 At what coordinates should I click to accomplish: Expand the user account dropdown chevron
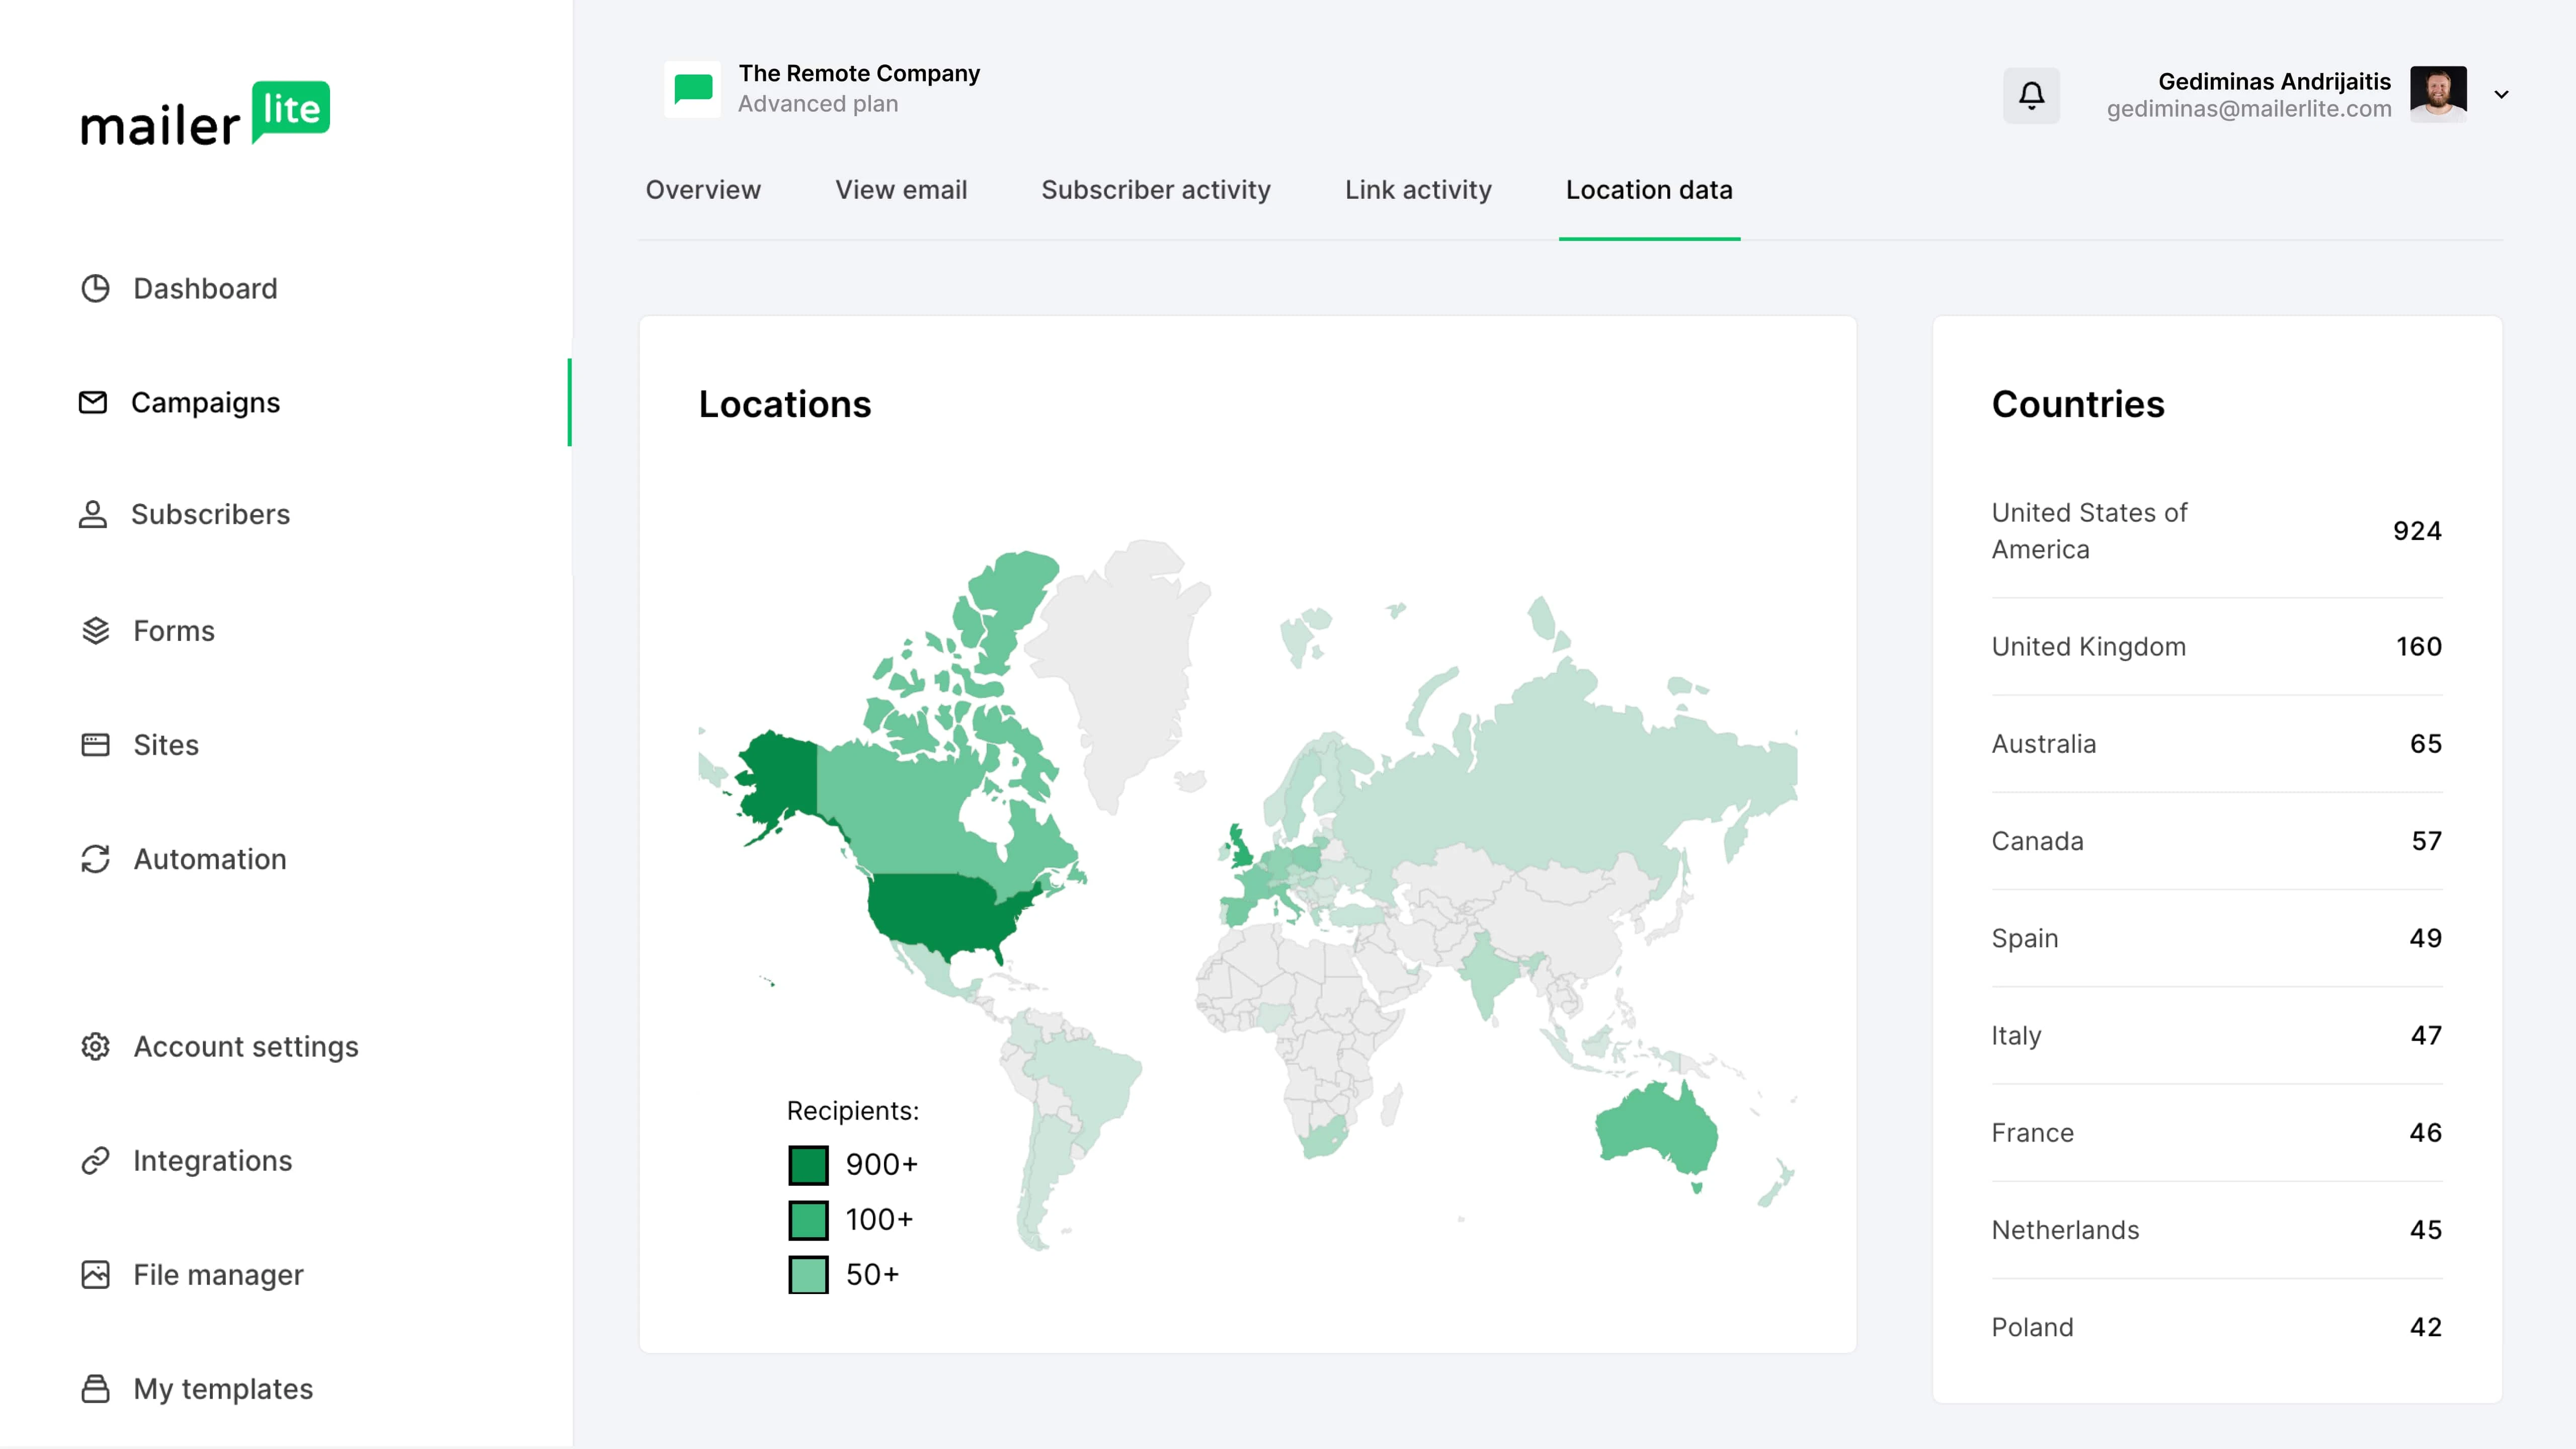2501,95
